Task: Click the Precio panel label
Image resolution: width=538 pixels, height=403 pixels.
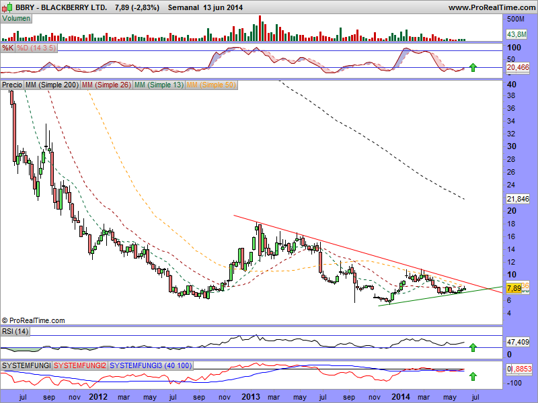Action: coord(12,85)
